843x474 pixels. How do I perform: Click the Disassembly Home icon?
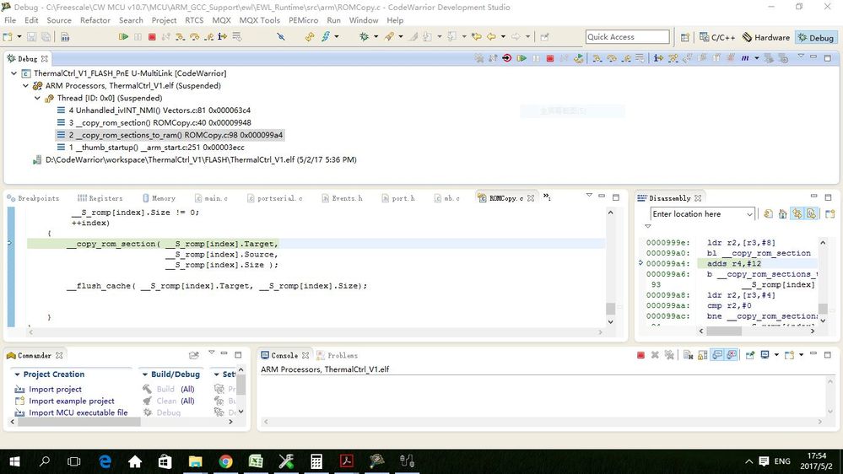coord(783,214)
